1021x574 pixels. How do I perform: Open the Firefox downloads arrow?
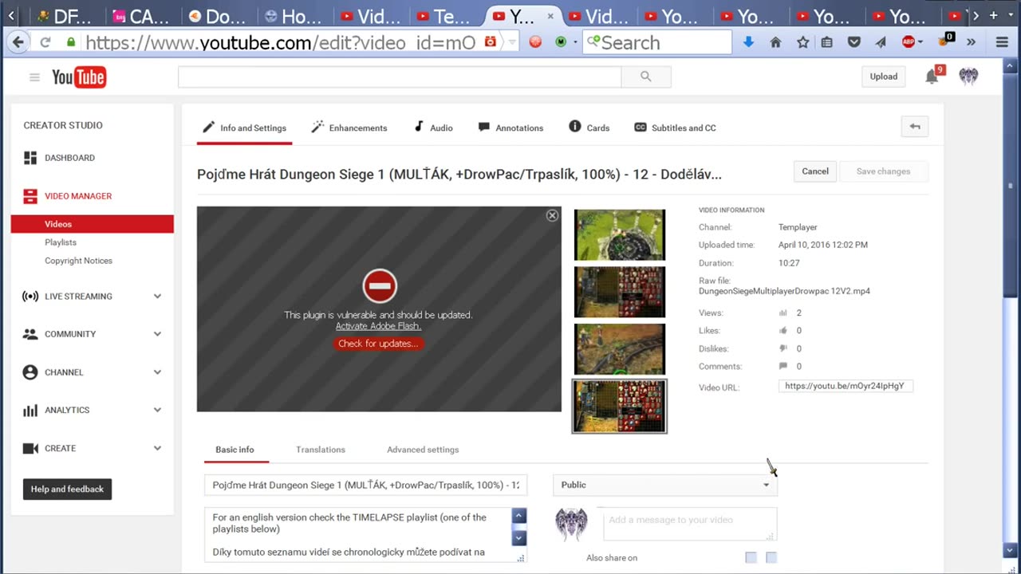(748, 42)
